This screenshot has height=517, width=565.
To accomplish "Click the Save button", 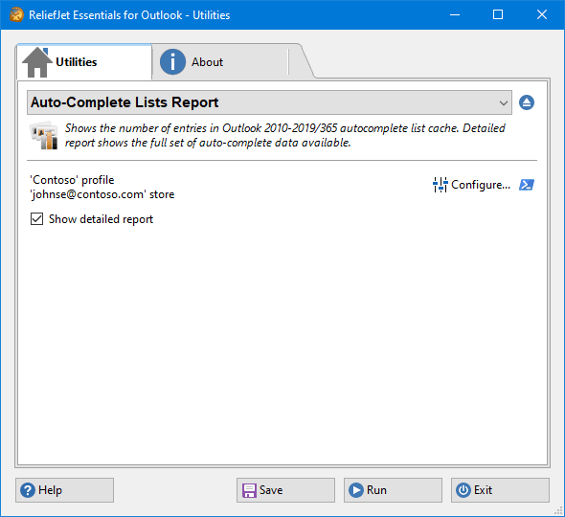I will point(285,490).
